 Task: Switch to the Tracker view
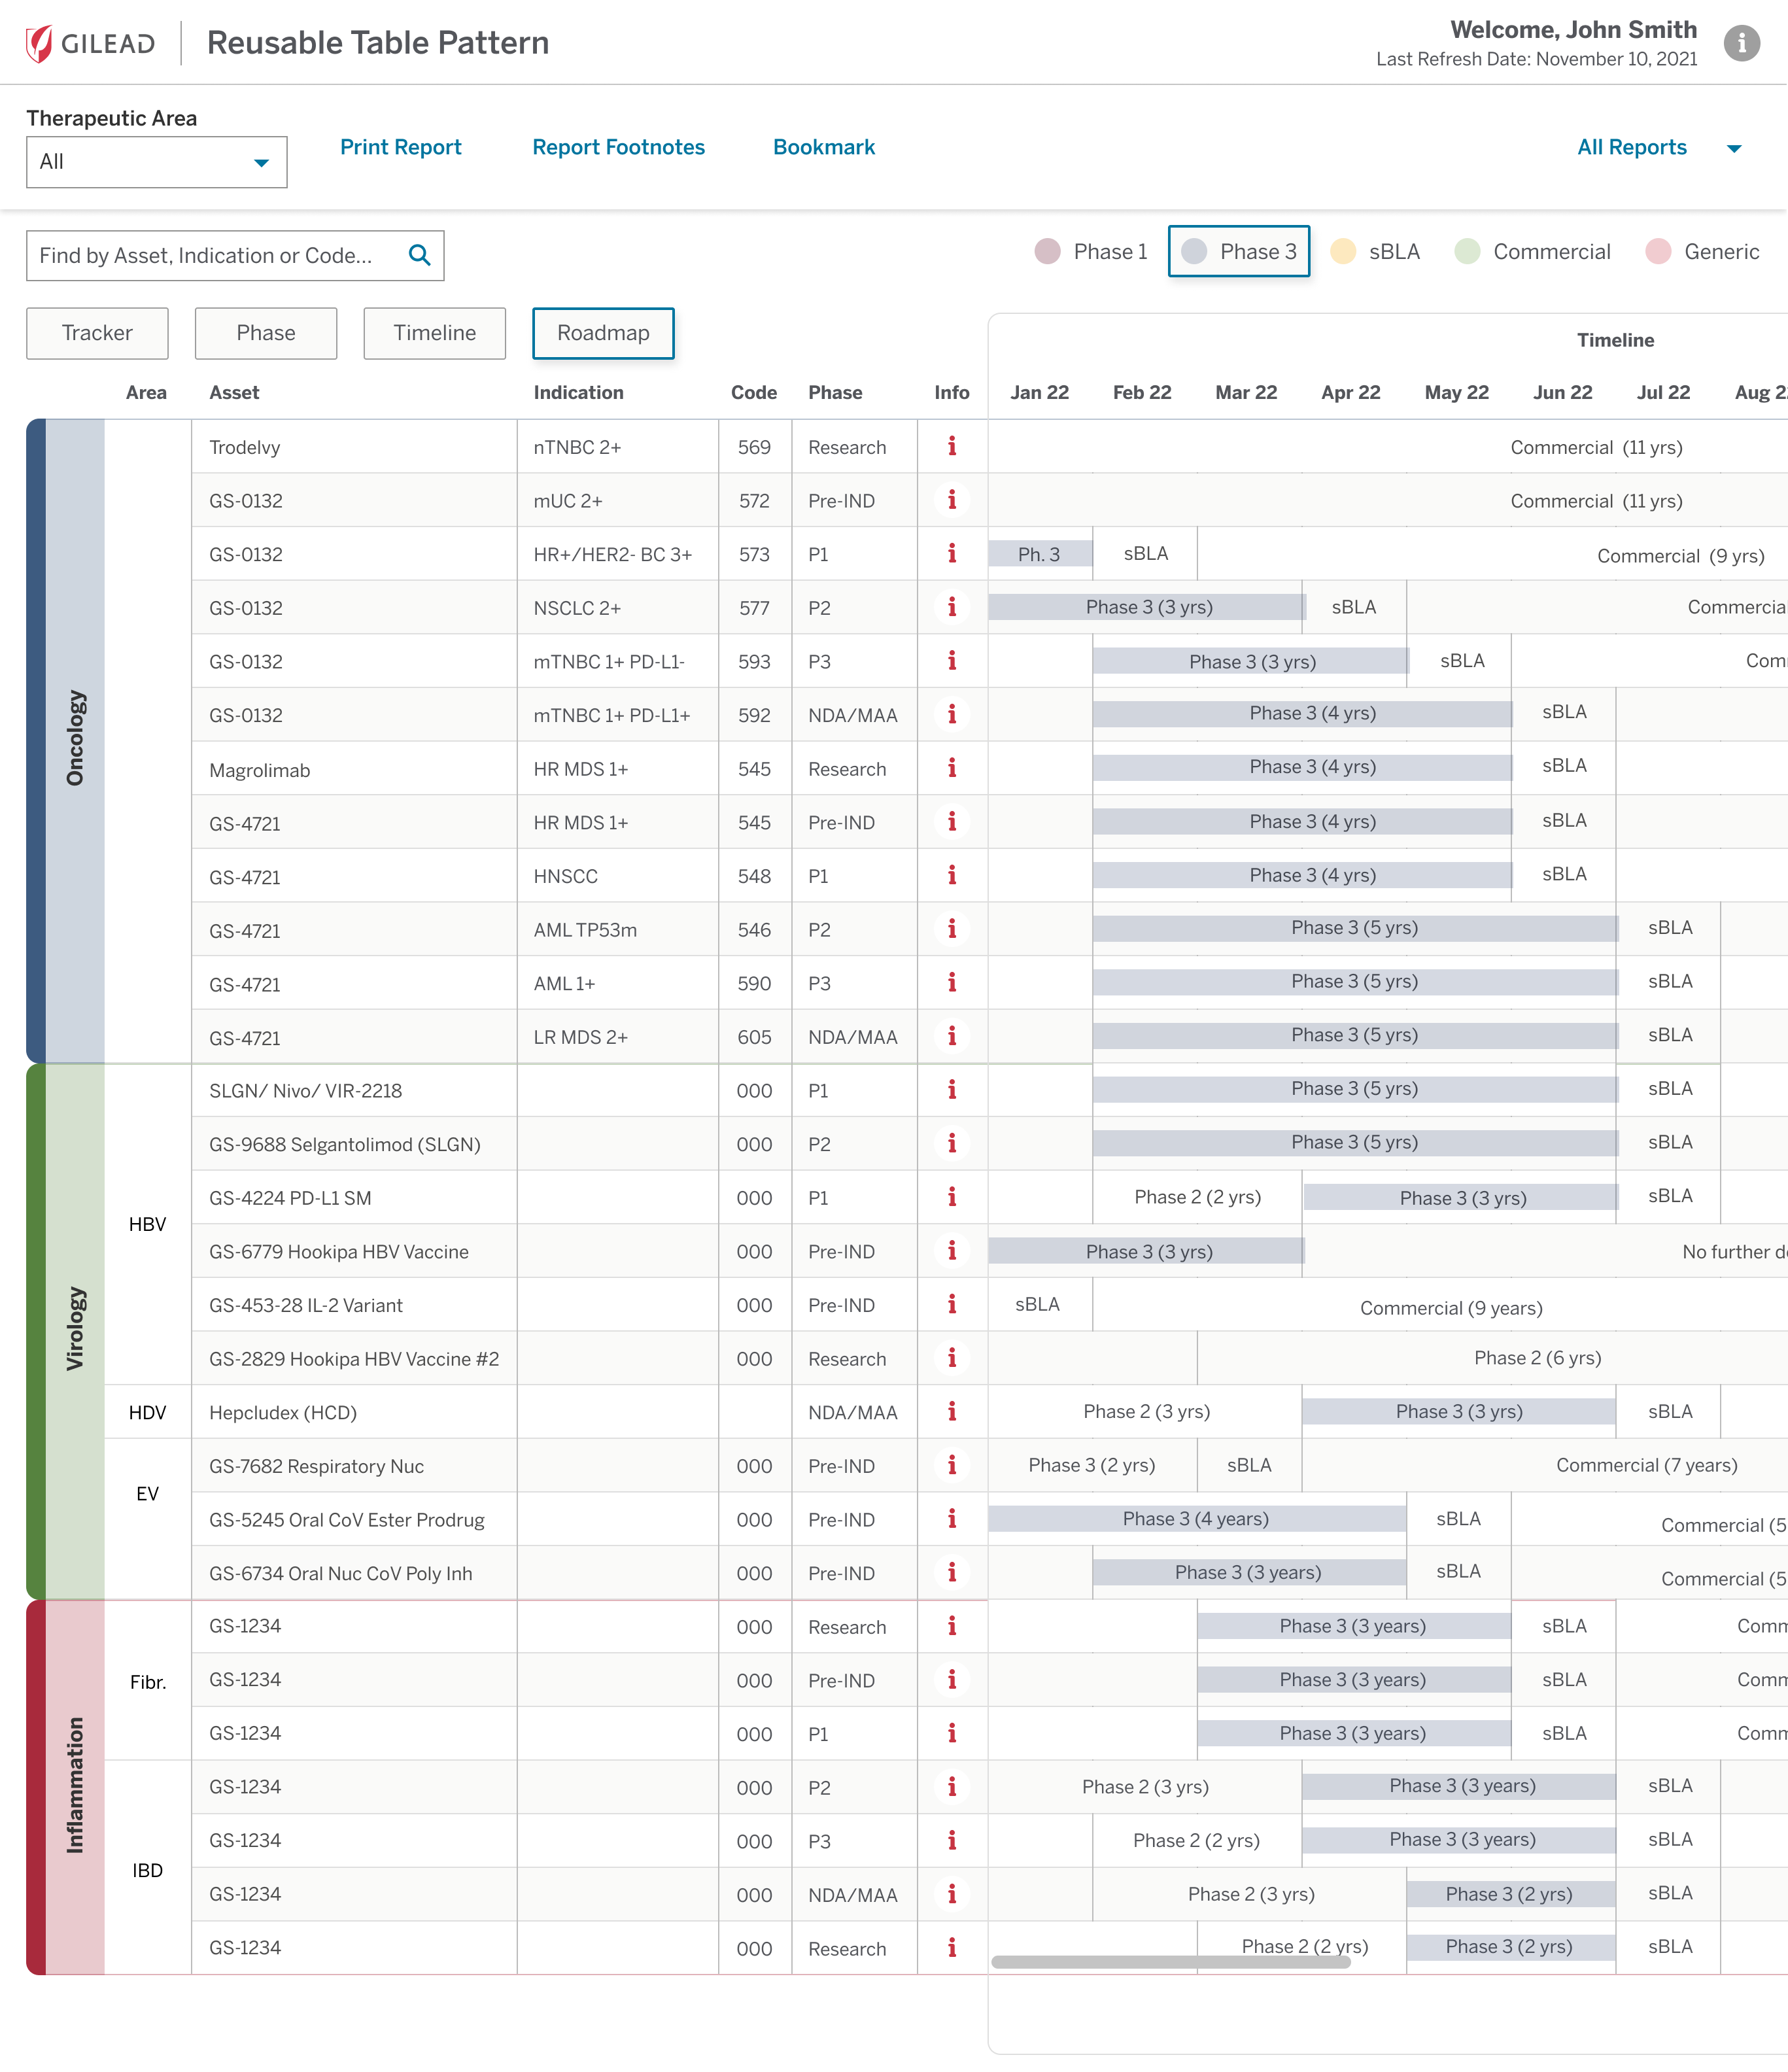point(97,333)
